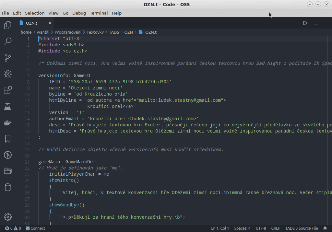Viewport: 332px width, 232px height.
Task: Toggle CRLF line ending setting
Action: 276,228
